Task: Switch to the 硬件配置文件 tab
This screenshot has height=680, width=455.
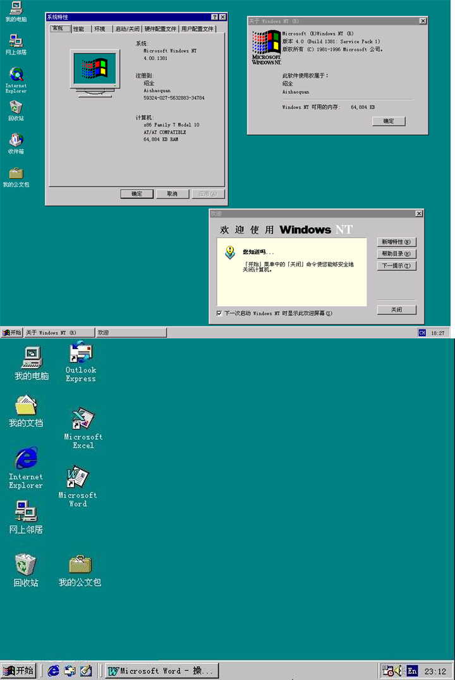Action: (x=161, y=29)
